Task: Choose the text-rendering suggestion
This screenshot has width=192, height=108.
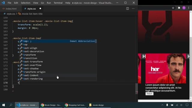Action: tap(58, 79)
